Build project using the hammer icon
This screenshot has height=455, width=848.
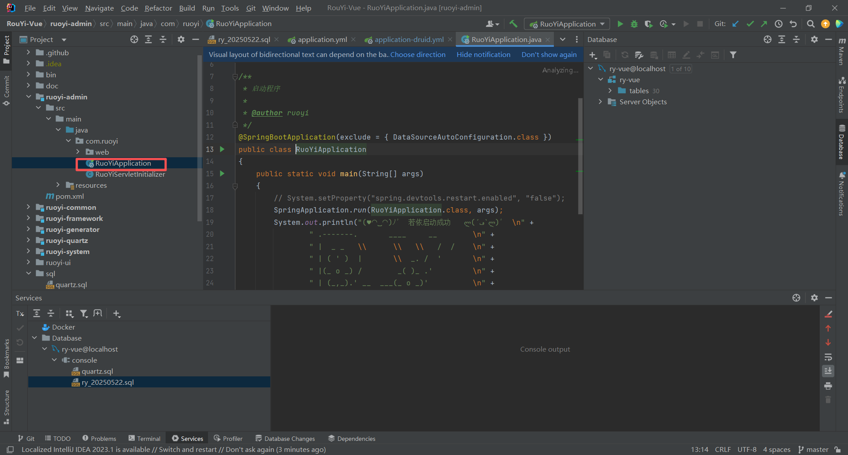[x=513, y=24]
